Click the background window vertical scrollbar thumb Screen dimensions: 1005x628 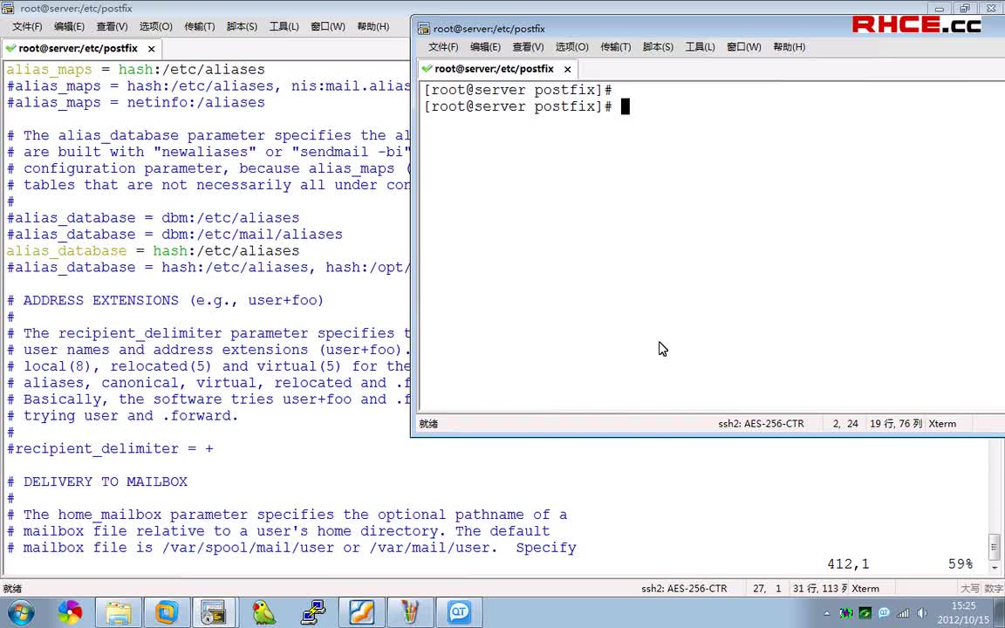995,547
